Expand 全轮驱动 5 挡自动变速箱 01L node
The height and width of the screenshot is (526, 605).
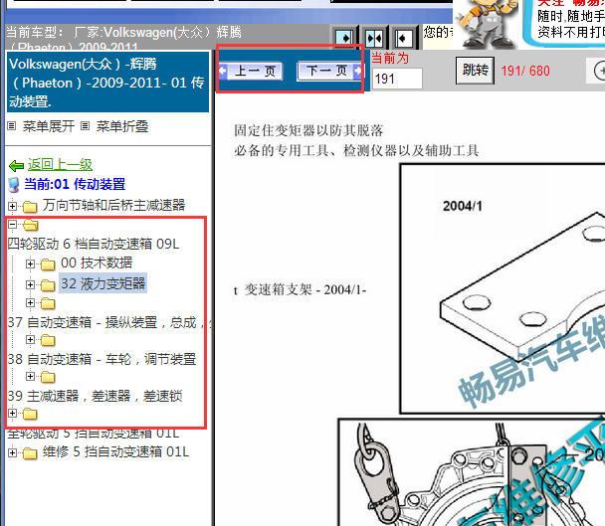(12, 413)
